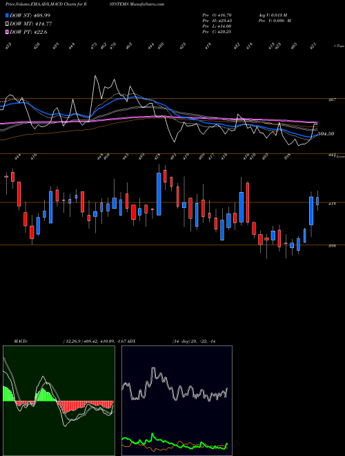Click the 'Pre V: 0.036 M' value
345x456 pixels.
point(275,21)
